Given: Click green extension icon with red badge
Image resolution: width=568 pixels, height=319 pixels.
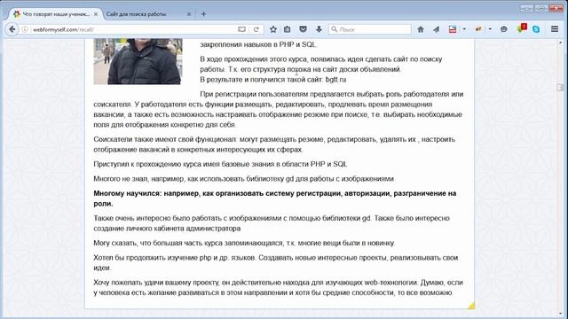Looking at the screenshot, I should pos(522,28).
